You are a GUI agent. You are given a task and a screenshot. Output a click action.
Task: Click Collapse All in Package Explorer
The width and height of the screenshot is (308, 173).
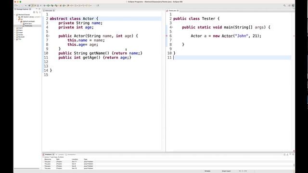coord(34,12)
